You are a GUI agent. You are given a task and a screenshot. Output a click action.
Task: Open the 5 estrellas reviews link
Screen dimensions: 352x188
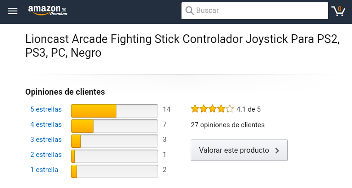tap(46, 109)
